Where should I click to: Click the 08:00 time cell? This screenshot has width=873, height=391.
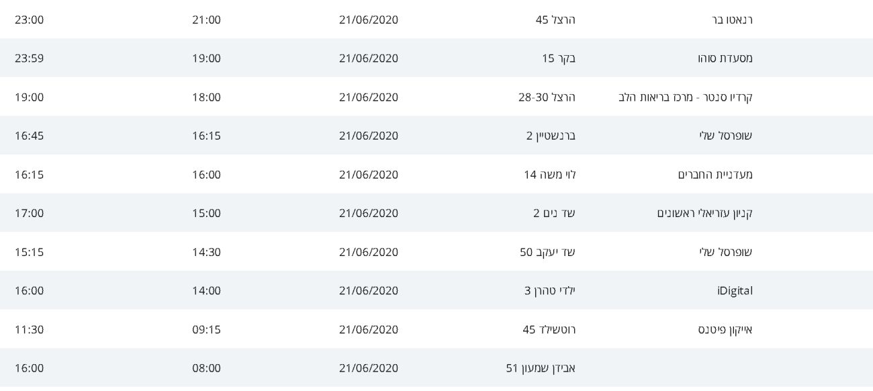(x=206, y=369)
